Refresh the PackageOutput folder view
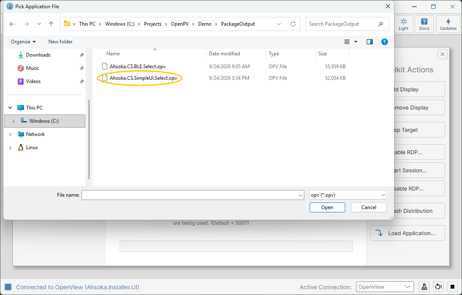Viewport: 462px width, 295px height. (x=293, y=24)
